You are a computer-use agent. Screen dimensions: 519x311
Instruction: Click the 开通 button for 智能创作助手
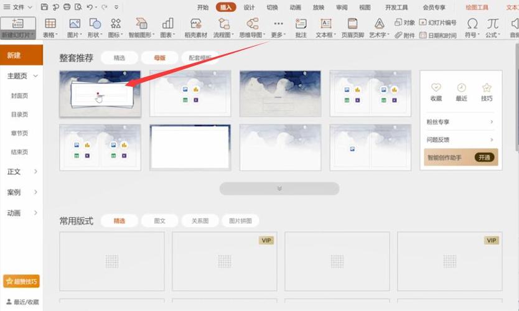[x=485, y=157]
